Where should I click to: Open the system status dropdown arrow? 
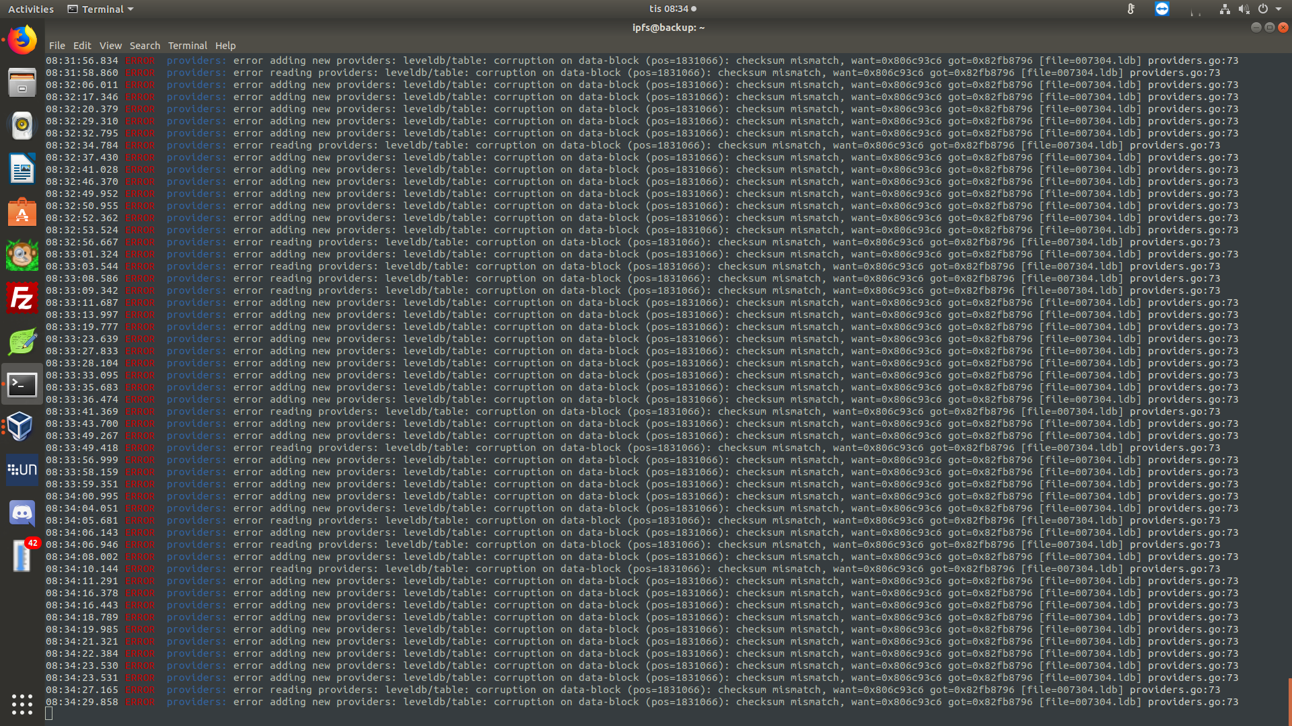pos(1279,9)
